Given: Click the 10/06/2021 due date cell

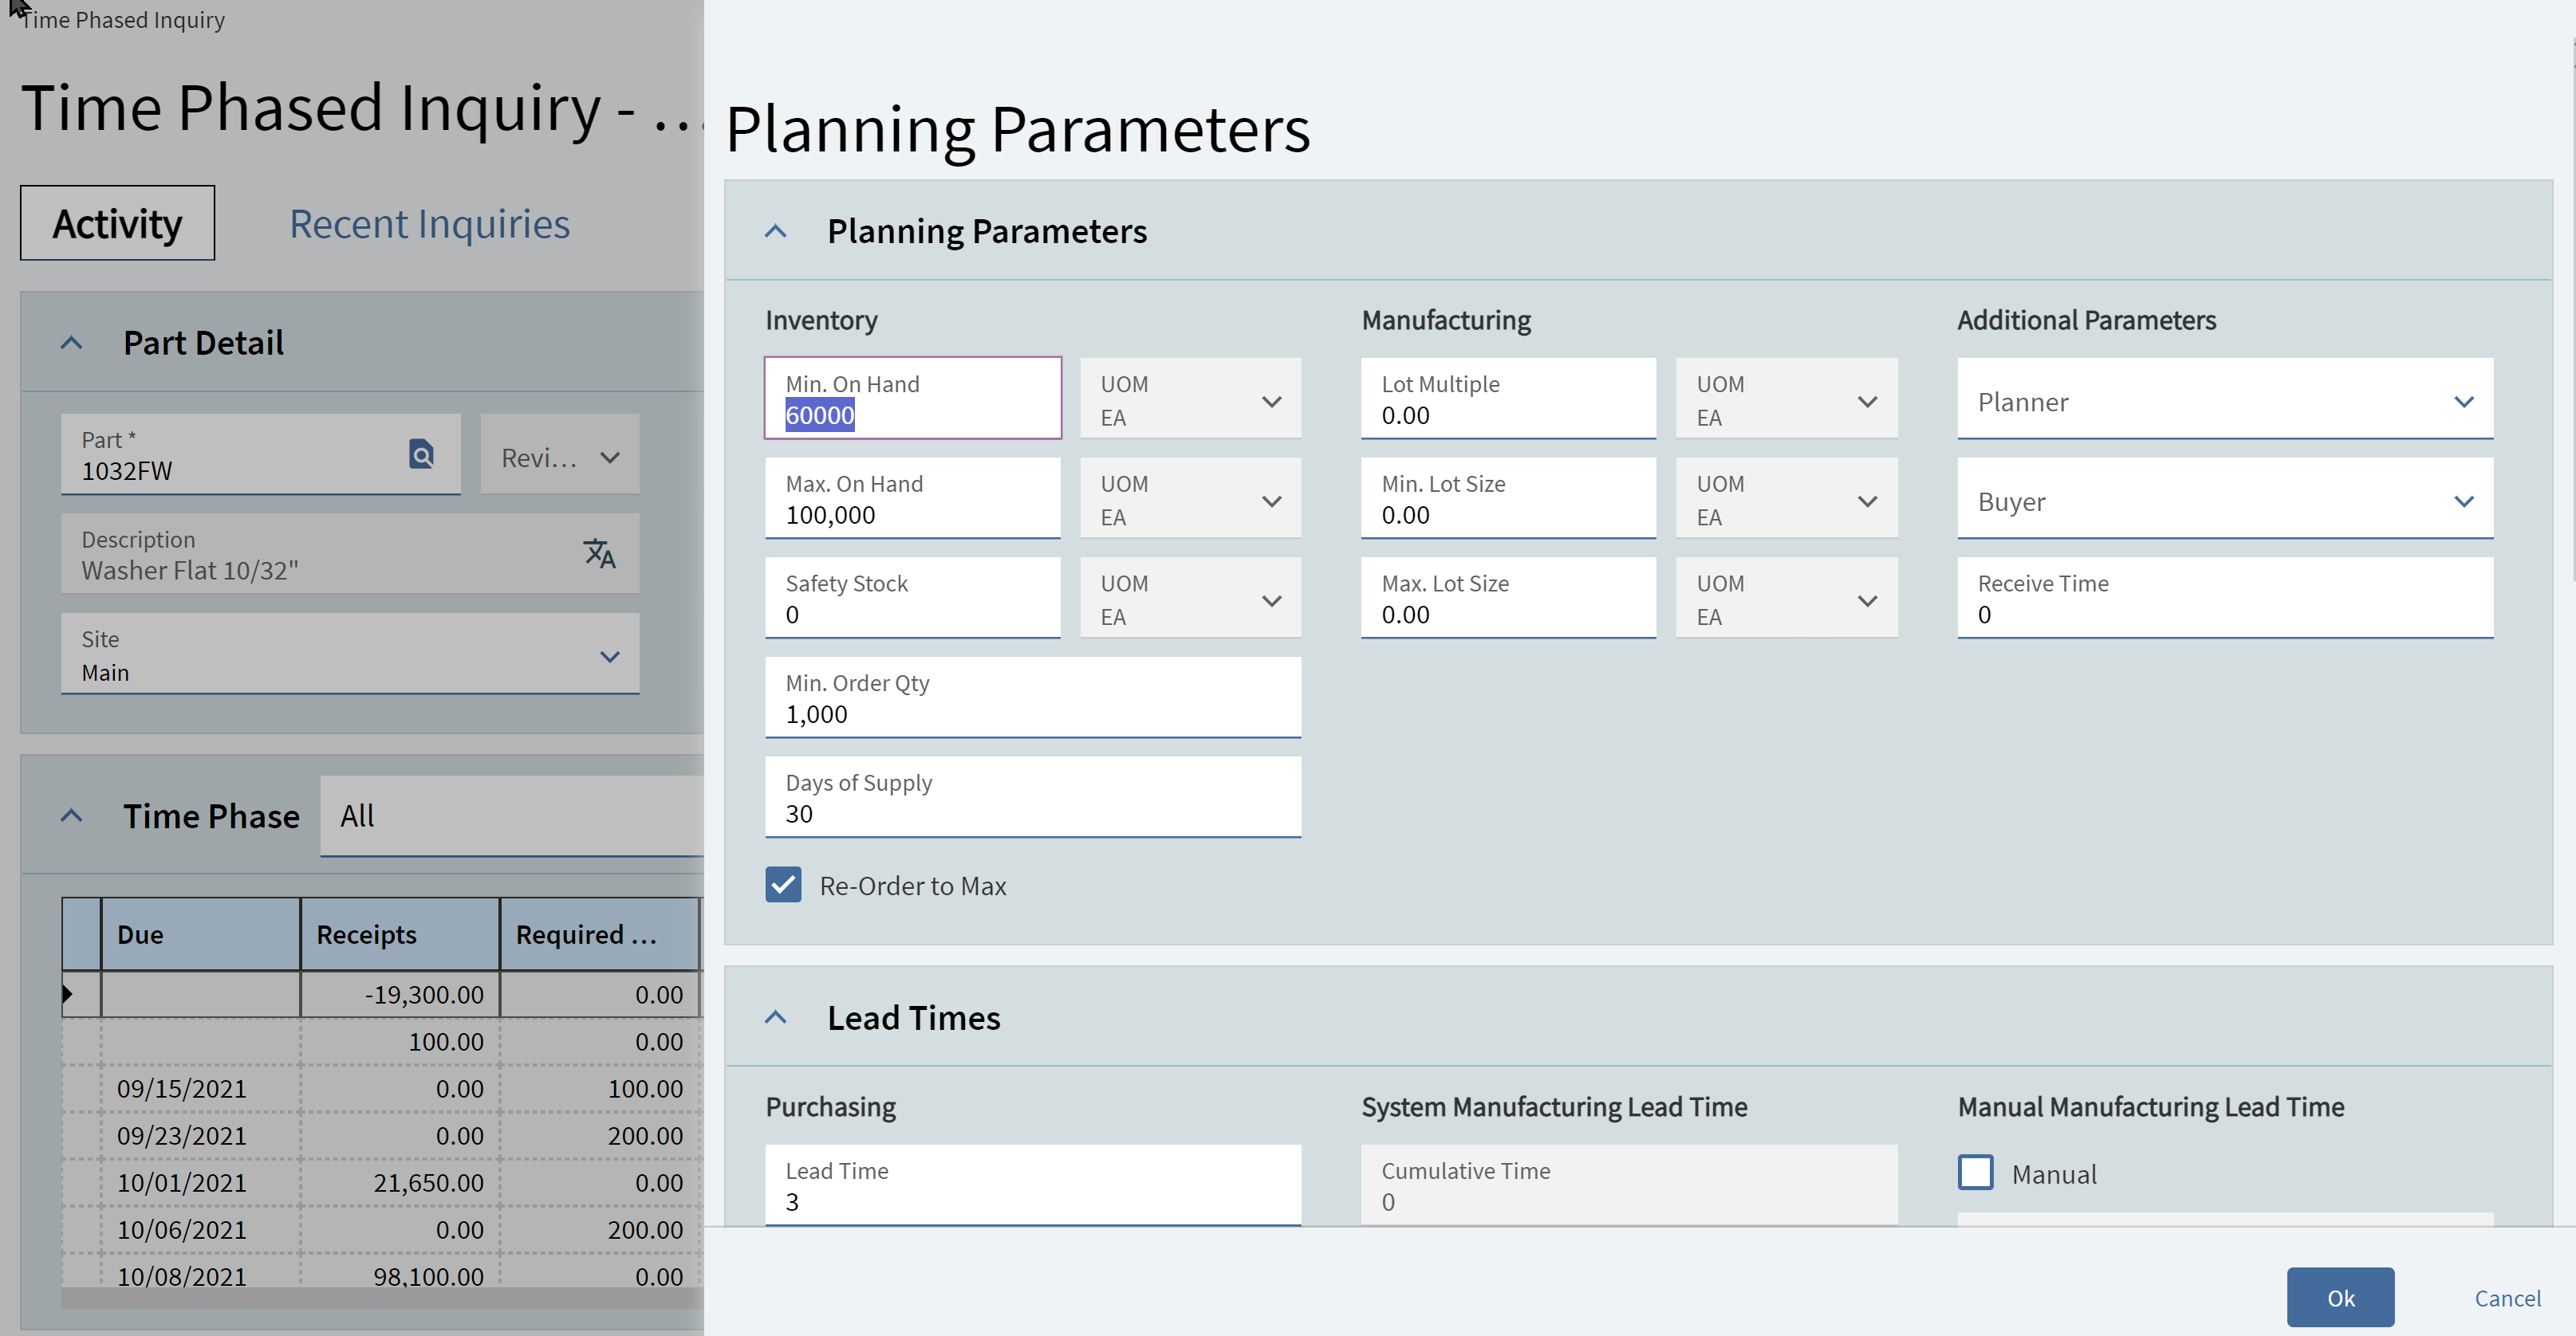Looking at the screenshot, I should point(200,1230).
